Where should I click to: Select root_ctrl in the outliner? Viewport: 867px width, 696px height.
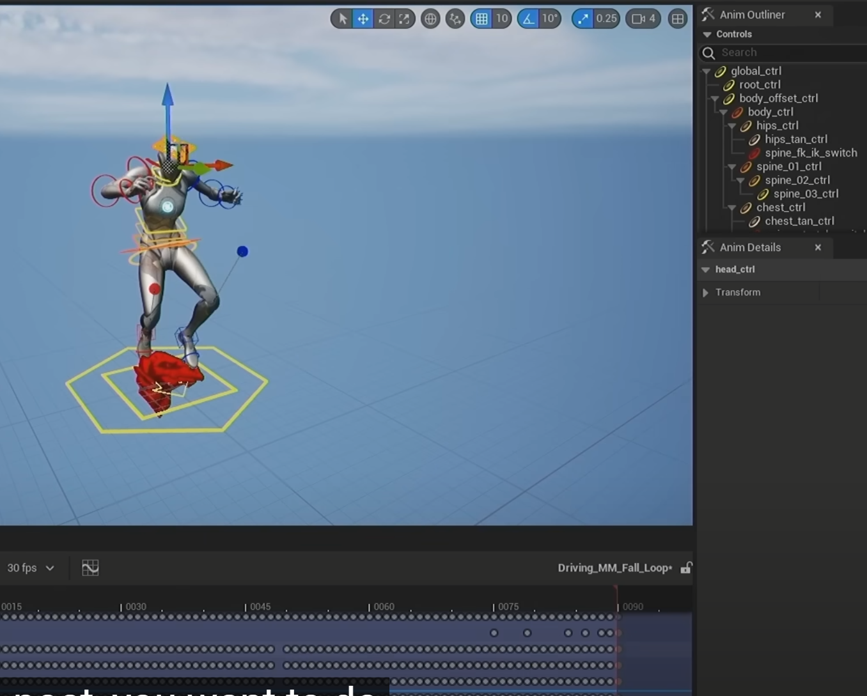click(x=760, y=84)
